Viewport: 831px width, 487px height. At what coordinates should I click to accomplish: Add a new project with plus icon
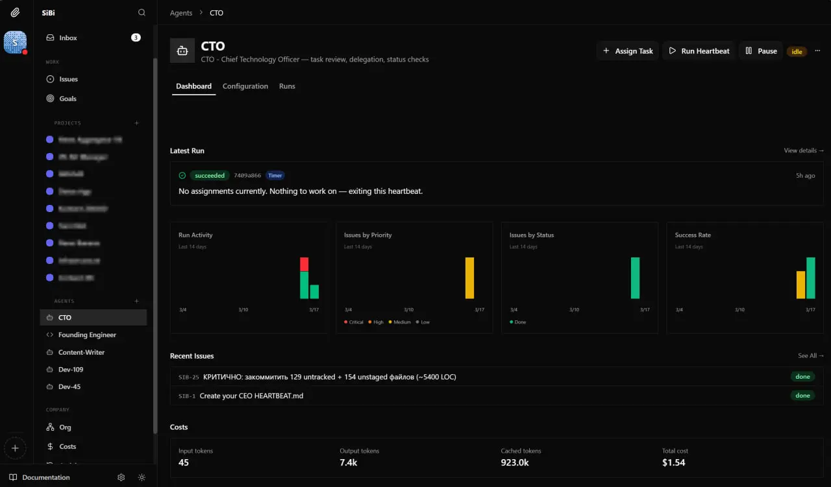pyautogui.click(x=136, y=123)
